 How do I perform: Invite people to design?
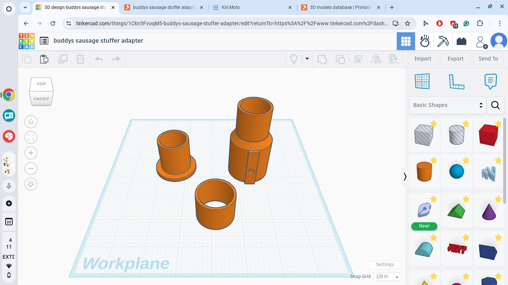(x=481, y=42)
